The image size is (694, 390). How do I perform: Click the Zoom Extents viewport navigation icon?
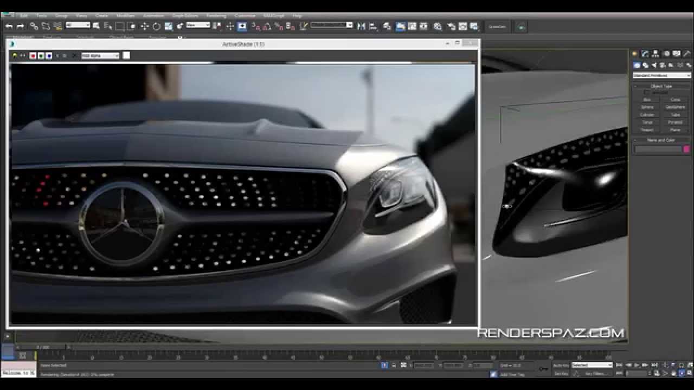click(681, 365)
